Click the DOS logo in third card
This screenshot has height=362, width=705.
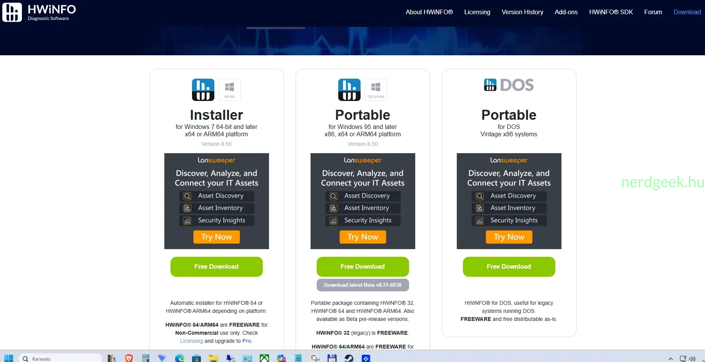509,85
